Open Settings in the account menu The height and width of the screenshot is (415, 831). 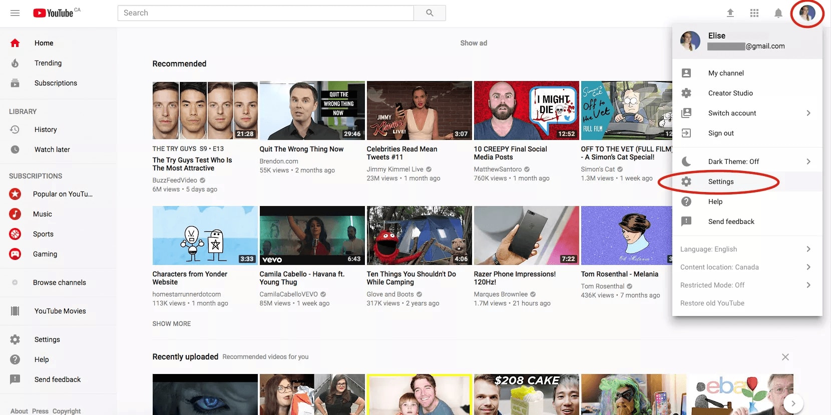click(x=747, y=181)
